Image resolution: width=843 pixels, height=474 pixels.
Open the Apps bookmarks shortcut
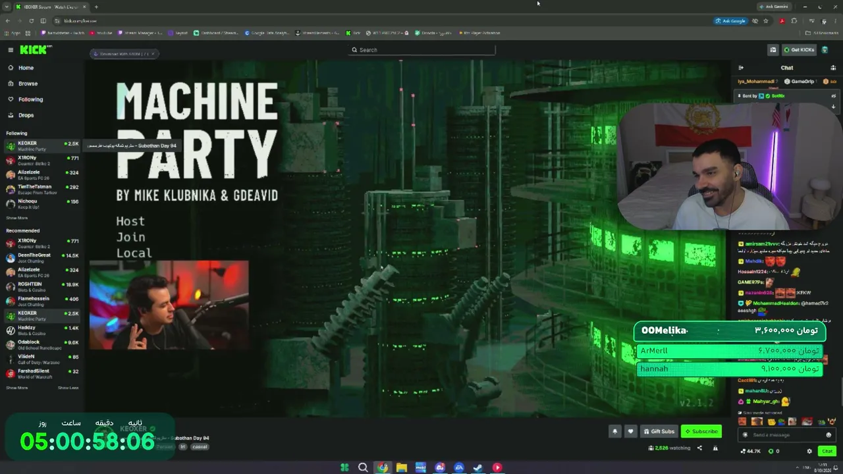12,33
